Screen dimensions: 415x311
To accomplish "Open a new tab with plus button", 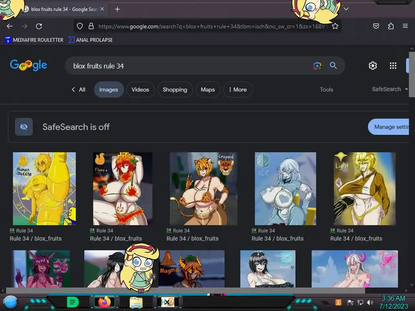I will [117, 9].
